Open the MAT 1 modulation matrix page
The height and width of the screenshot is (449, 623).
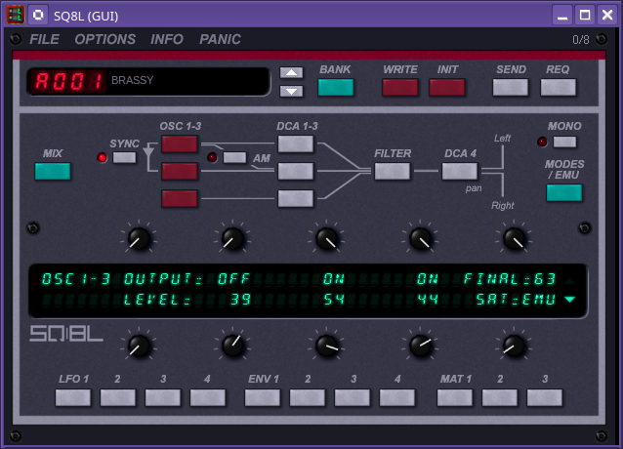tap(455, 398)
